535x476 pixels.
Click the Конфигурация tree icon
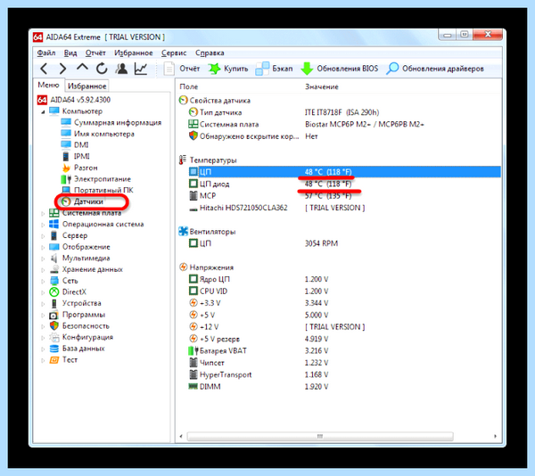point(53,337)
